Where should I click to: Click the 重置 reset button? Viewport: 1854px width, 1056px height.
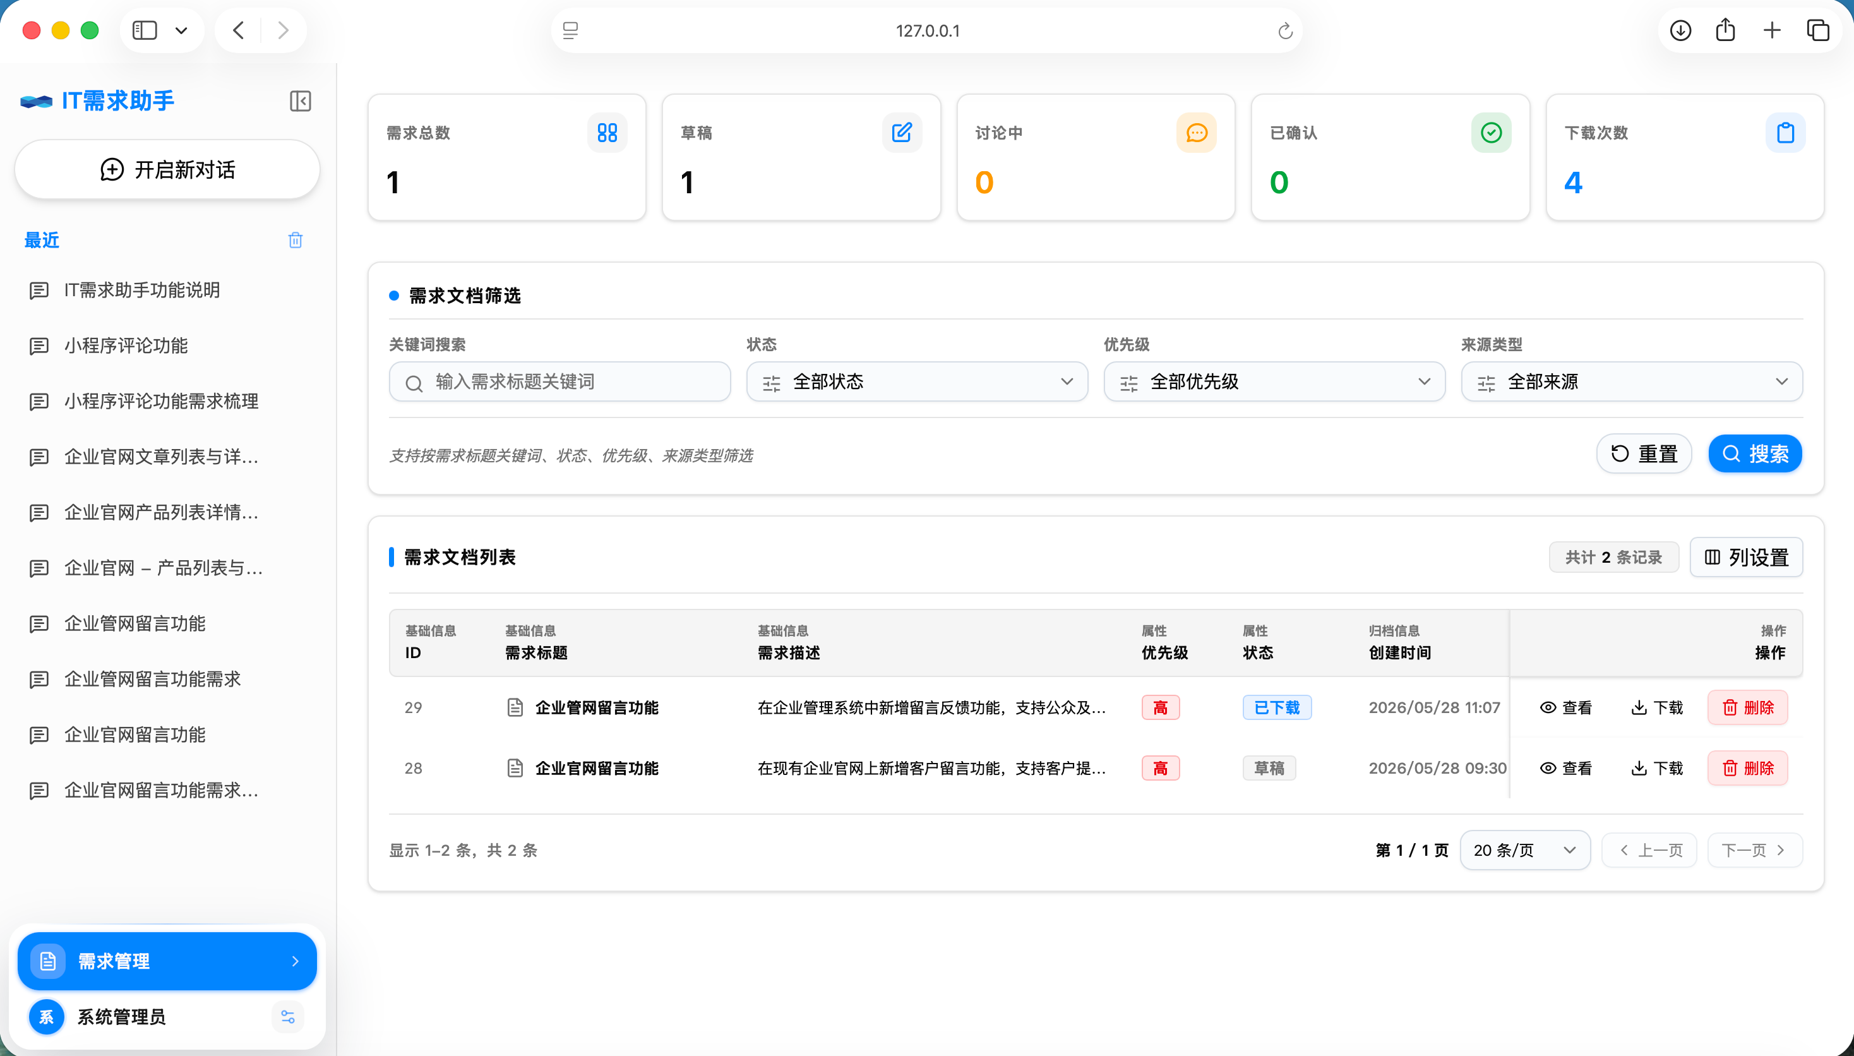click(x=1644, y=454)
